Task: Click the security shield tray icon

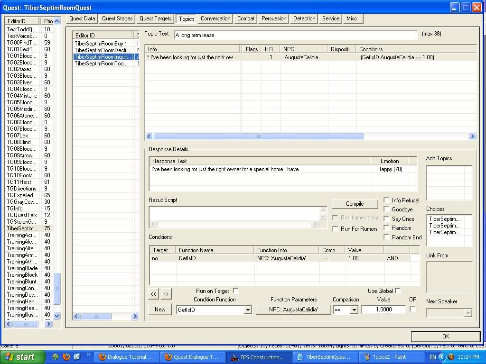Action: point(451,357)
